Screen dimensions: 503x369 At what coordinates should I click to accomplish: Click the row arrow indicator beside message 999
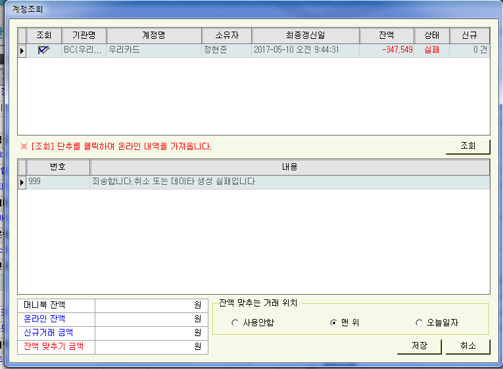[22, 182]
